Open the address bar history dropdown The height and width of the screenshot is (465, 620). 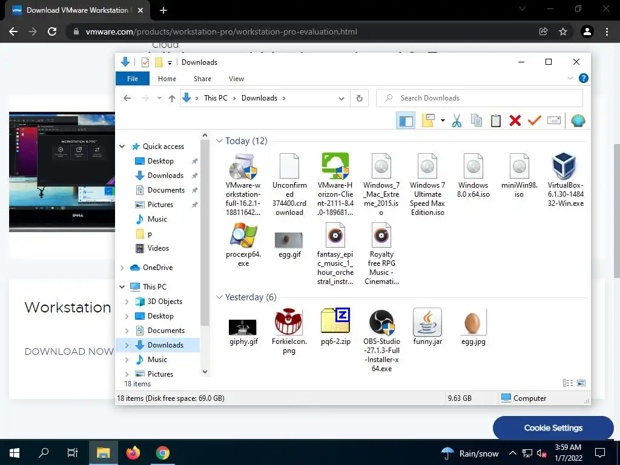tap(341, 99)
